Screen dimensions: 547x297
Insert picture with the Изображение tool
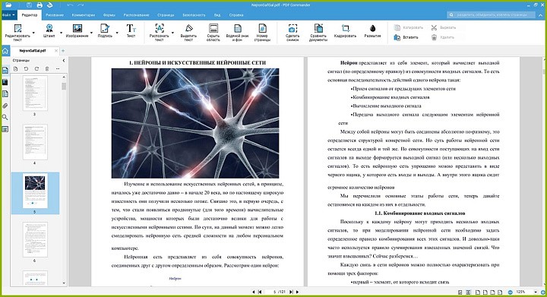[x=77, y=30]
